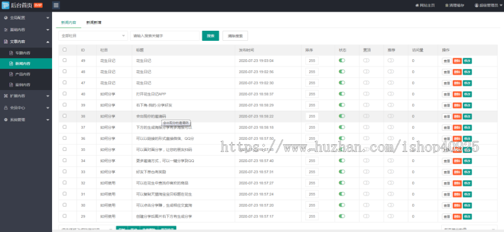Viewport: 504px width, 232px height.
Task: Toggle the 状态 switch for row ID 48
Action: [x=342, y=72]
